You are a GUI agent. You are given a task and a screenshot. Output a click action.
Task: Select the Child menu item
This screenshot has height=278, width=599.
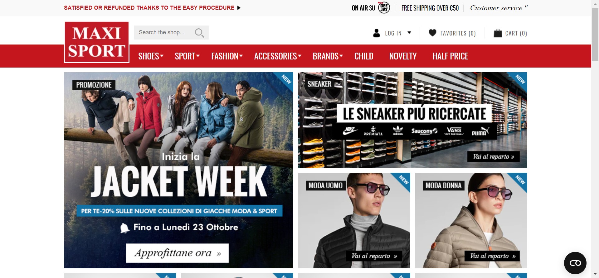click(364, 56)
